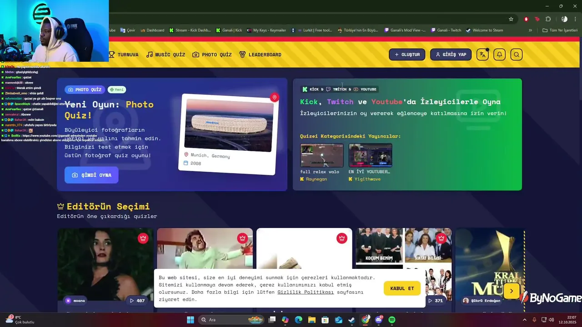
Task: Bookmark this page with star icon
Action: [511, 19]
